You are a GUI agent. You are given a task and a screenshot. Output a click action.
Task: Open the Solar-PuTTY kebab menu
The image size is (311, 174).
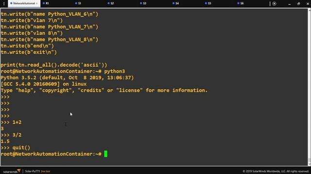point(4,3)
